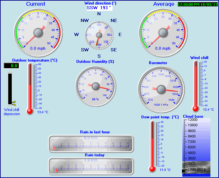219x178 pixels.
Task: Click the Outdoor Humidity gauge
Action: pyautogui.click(x=96, y=86)
